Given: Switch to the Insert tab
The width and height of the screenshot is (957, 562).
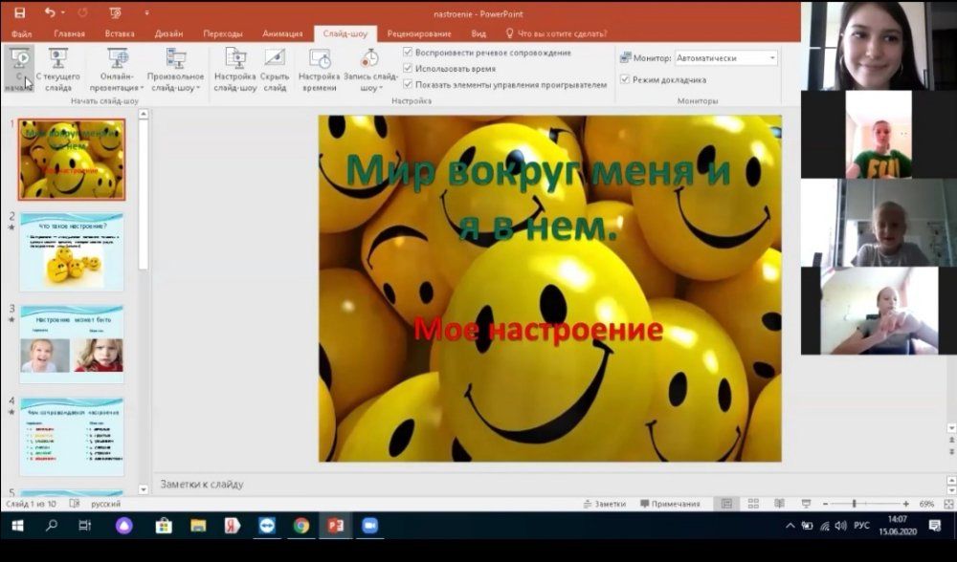Looking at the screenshot, I should coord(120,33).
